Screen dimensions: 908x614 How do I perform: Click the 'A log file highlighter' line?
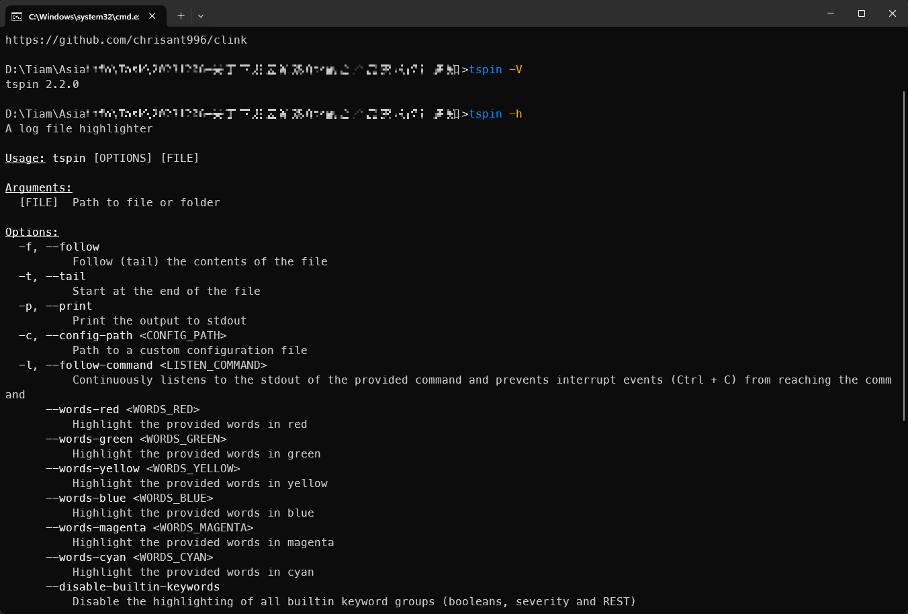pyautogui.click(x=79, y=128)
